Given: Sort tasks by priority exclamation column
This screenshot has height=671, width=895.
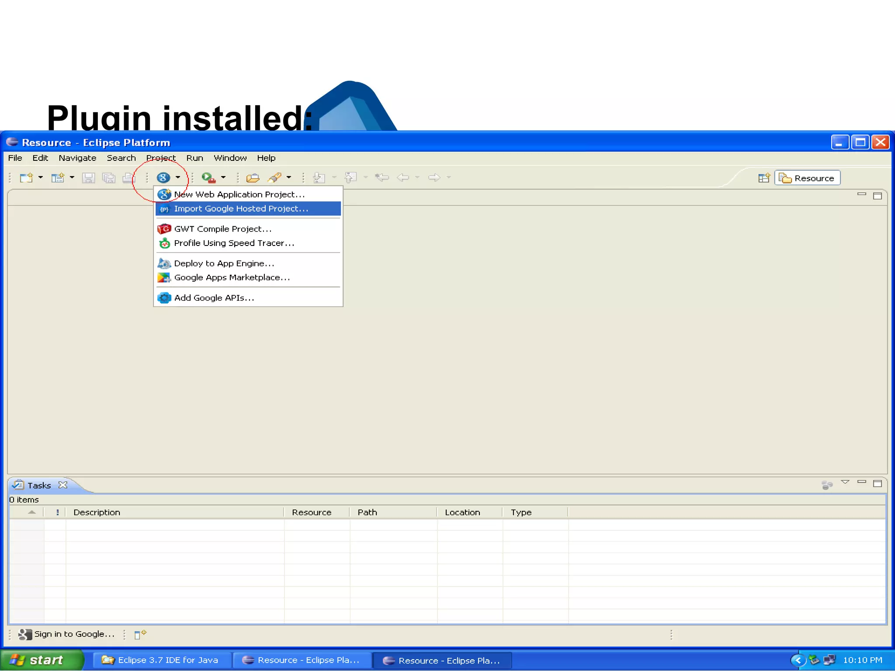Looking at the screenshot, I should coord(55,512).
